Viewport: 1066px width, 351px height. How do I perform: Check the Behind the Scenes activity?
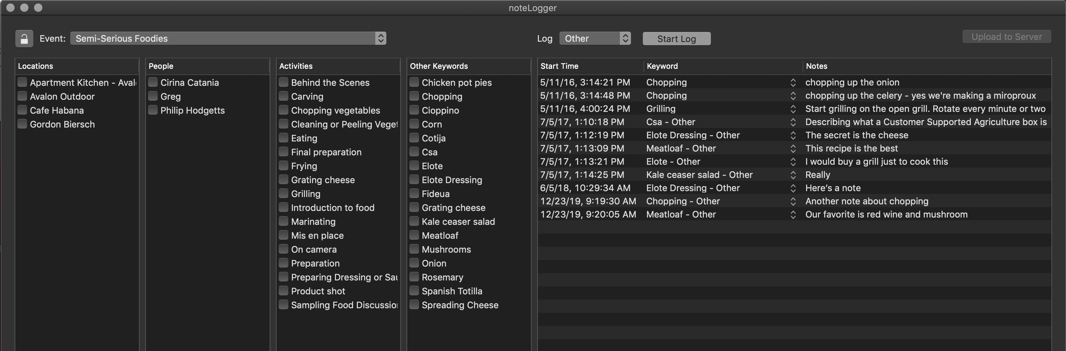pos(284,82)
